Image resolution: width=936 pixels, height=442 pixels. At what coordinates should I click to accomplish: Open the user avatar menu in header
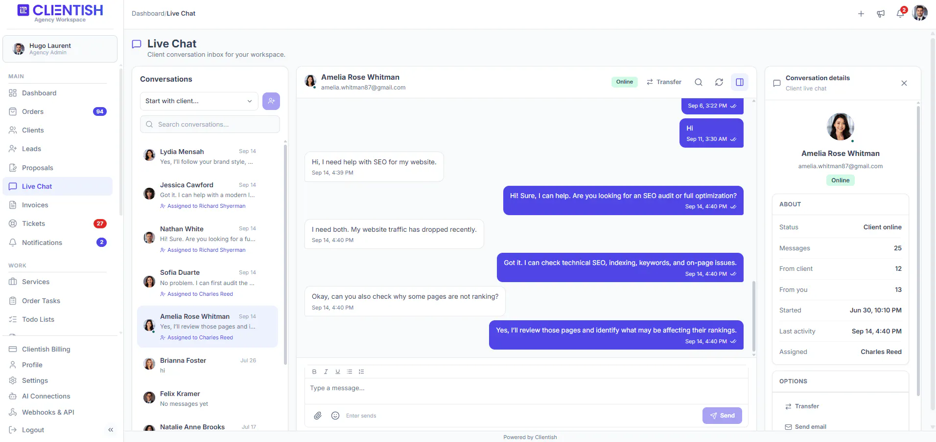920,13
